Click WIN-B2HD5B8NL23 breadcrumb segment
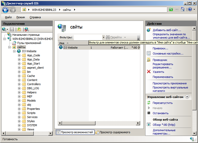 [x=44, y=10]
